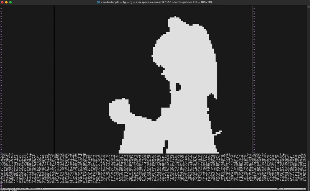Image resolution: width=310 pixels, height=191 pixels.
Task: Close the vim-badapple terminal window
Action: 2,2
